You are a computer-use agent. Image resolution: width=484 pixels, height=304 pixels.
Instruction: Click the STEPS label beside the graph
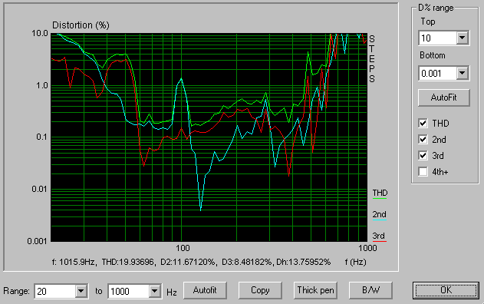click(372, 59)
